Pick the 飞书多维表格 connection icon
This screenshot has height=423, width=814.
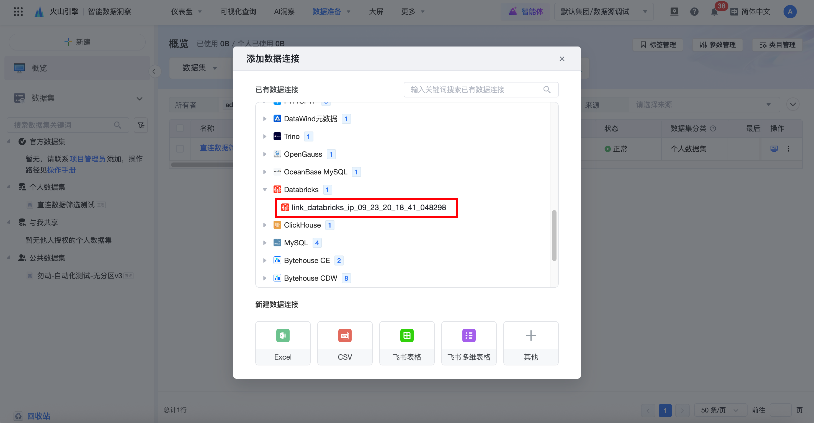click(x=469, y=336)
